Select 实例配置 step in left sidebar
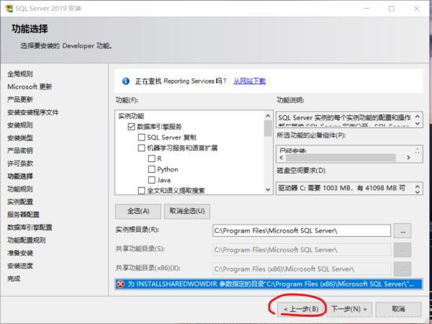Image resolution: width=432 pixels, height=324 pixels. tap(20, 202)
